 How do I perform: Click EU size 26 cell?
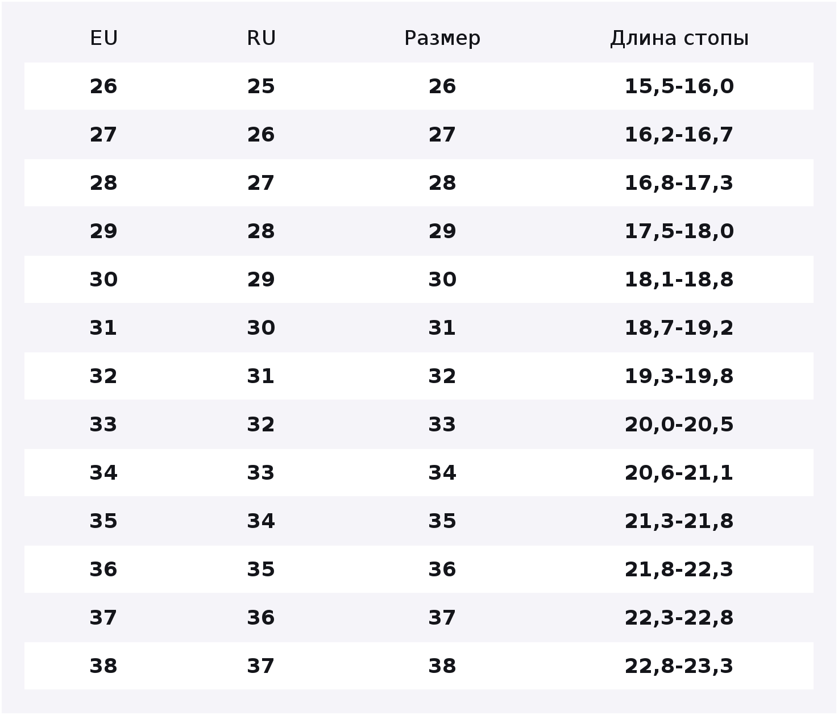[103, 86]
